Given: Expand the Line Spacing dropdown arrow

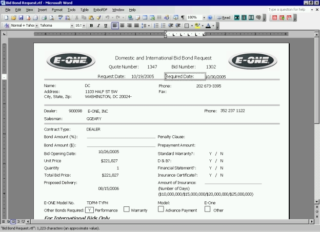Looking at the screenshot, I should pyautogui.click(x=149, y=26).
